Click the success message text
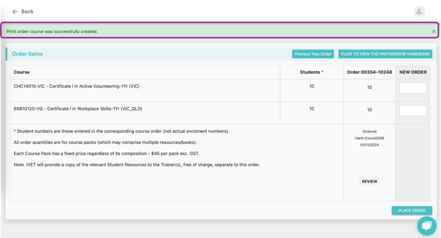The height and width of the screenshot is (238, 441). pyautogui.click(x=52, y=31)
